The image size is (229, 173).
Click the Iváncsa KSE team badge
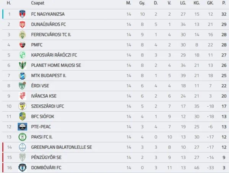(x=22, y=96)
